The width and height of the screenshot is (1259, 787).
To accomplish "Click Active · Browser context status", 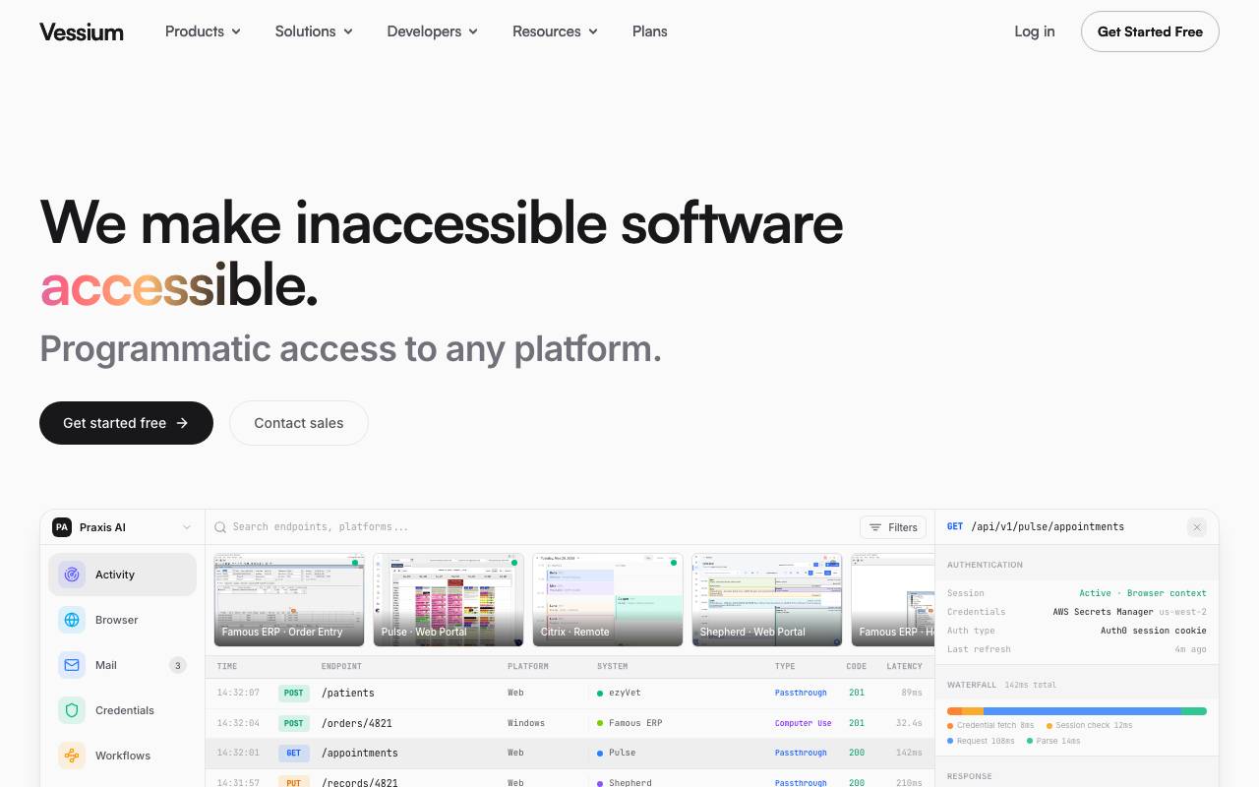I will point(1143,593).
